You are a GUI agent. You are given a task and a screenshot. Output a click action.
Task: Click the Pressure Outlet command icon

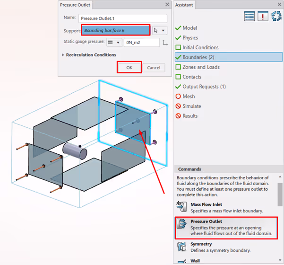pos(181,224)
